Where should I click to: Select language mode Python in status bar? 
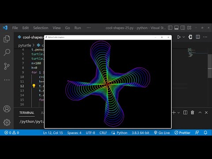[122, 133]
